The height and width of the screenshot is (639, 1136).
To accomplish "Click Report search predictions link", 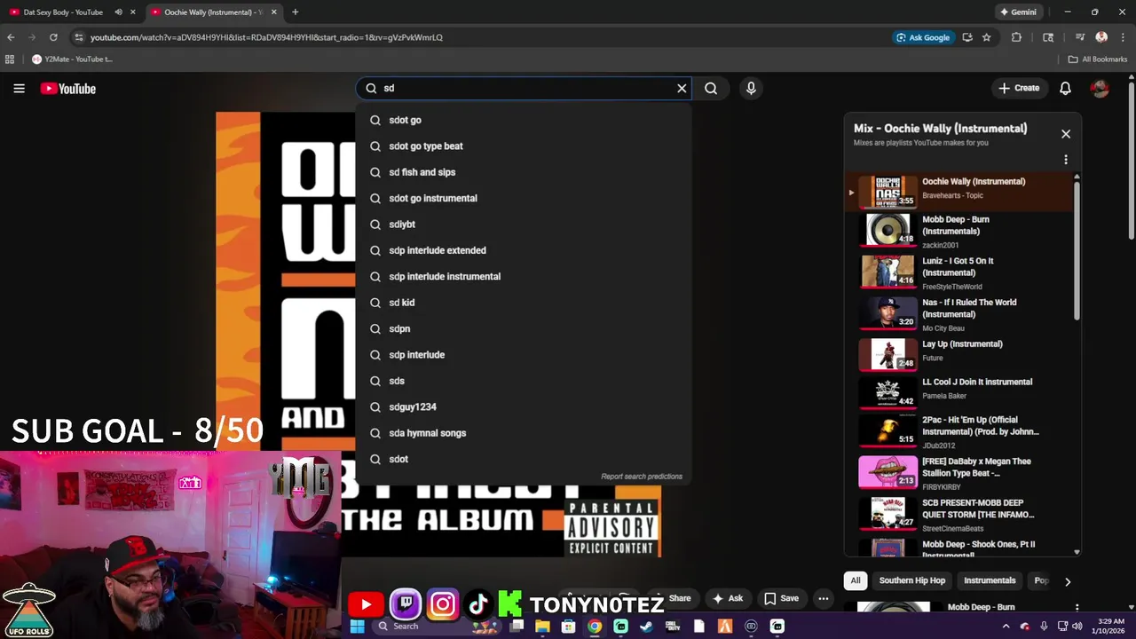I will [x=642, y=477].
